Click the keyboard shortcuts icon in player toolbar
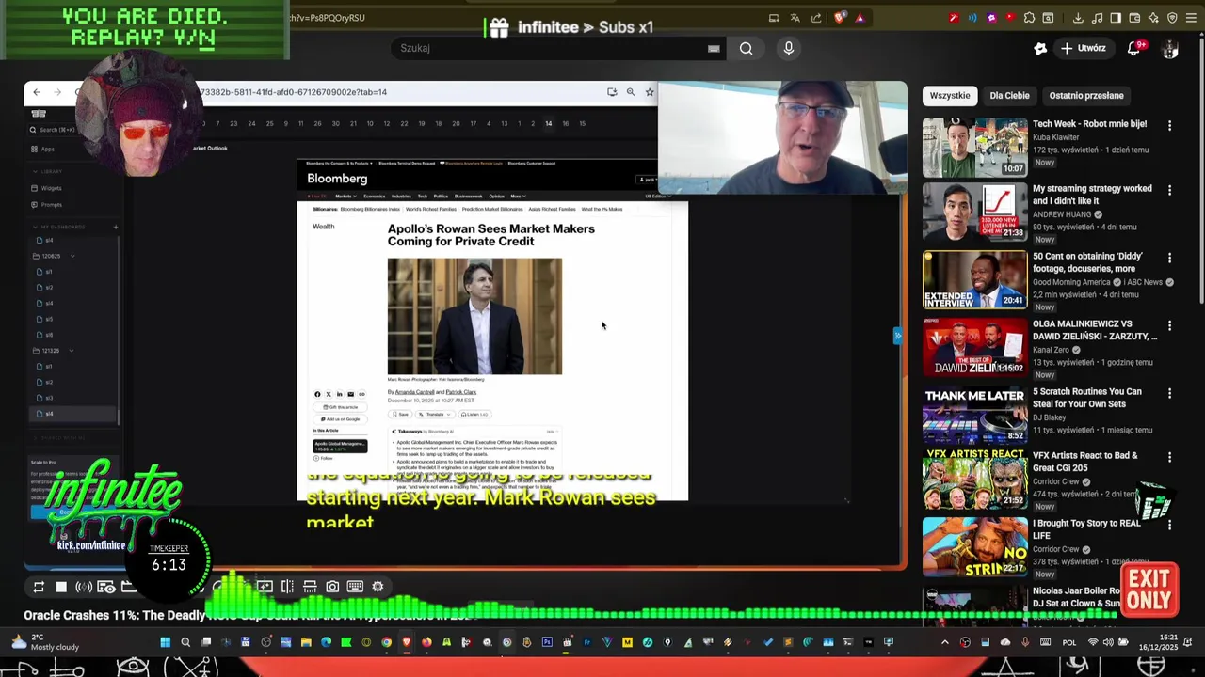The width and height of the screenshot is (1205, 677). [x=355, y=587]
